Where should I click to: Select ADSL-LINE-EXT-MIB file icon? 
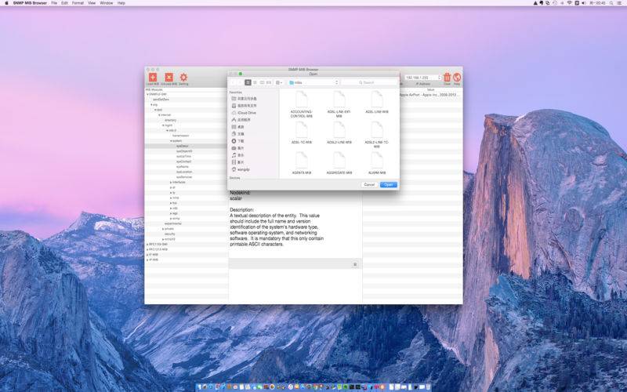(x=339, y=100)
